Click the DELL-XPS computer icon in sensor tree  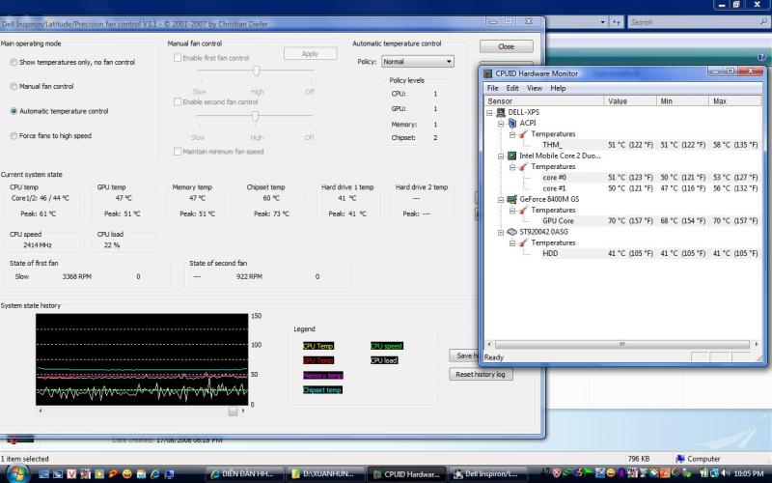pos(502,112)
